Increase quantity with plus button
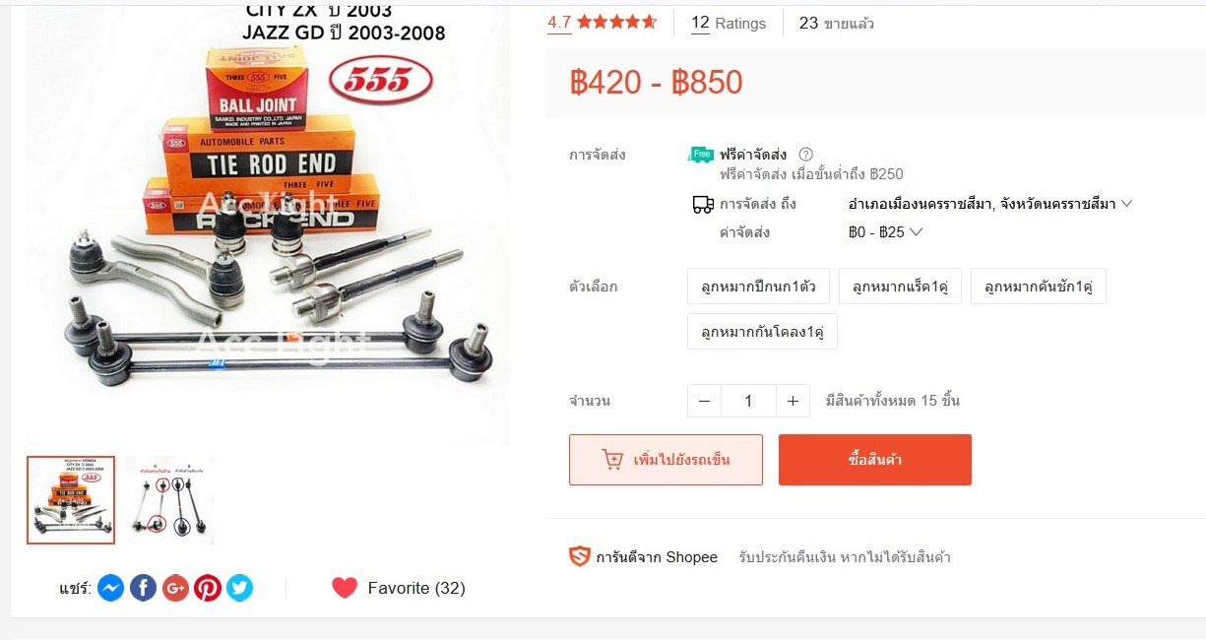This screenshot has height=640, width=1206. 793,401
